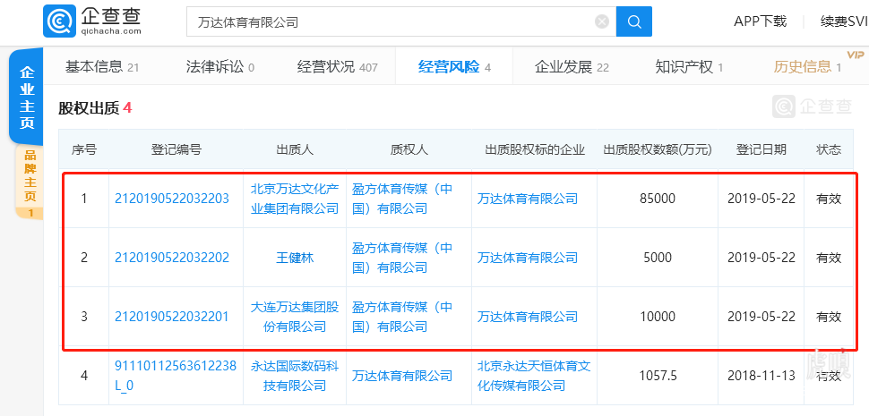The width and height of the screenshot is (869, 416).
Task: Switch to the 基本信息 tab
Action: (102, 67)
